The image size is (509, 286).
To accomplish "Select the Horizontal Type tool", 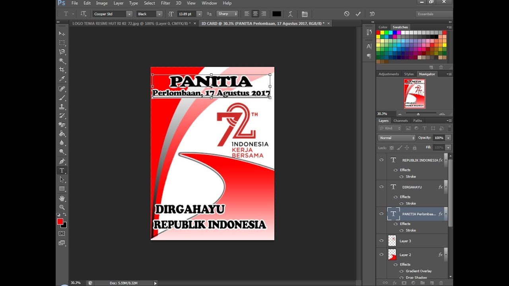I will pyautogui.click(x=62, y=170).
